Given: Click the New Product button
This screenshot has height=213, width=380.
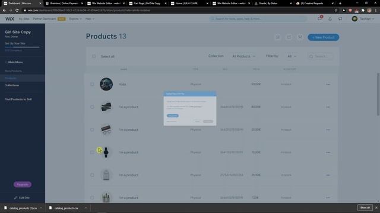Looking at the screenshot, I should coord(323,37).
